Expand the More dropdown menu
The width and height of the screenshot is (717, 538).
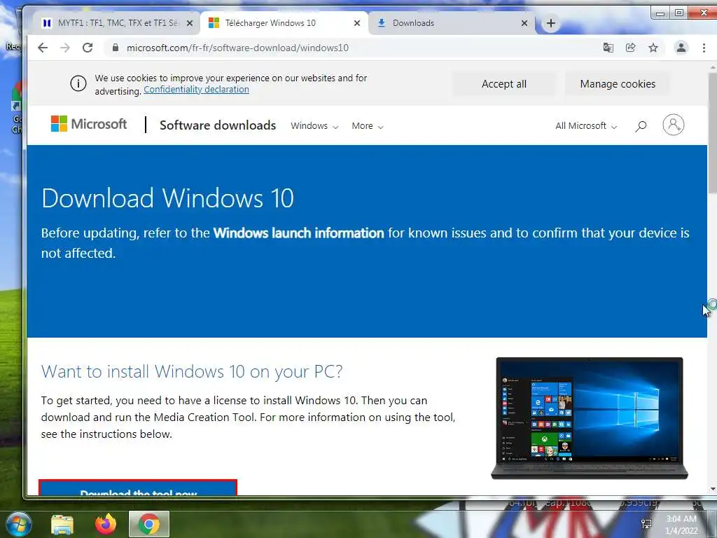click(x=367, y=126)
